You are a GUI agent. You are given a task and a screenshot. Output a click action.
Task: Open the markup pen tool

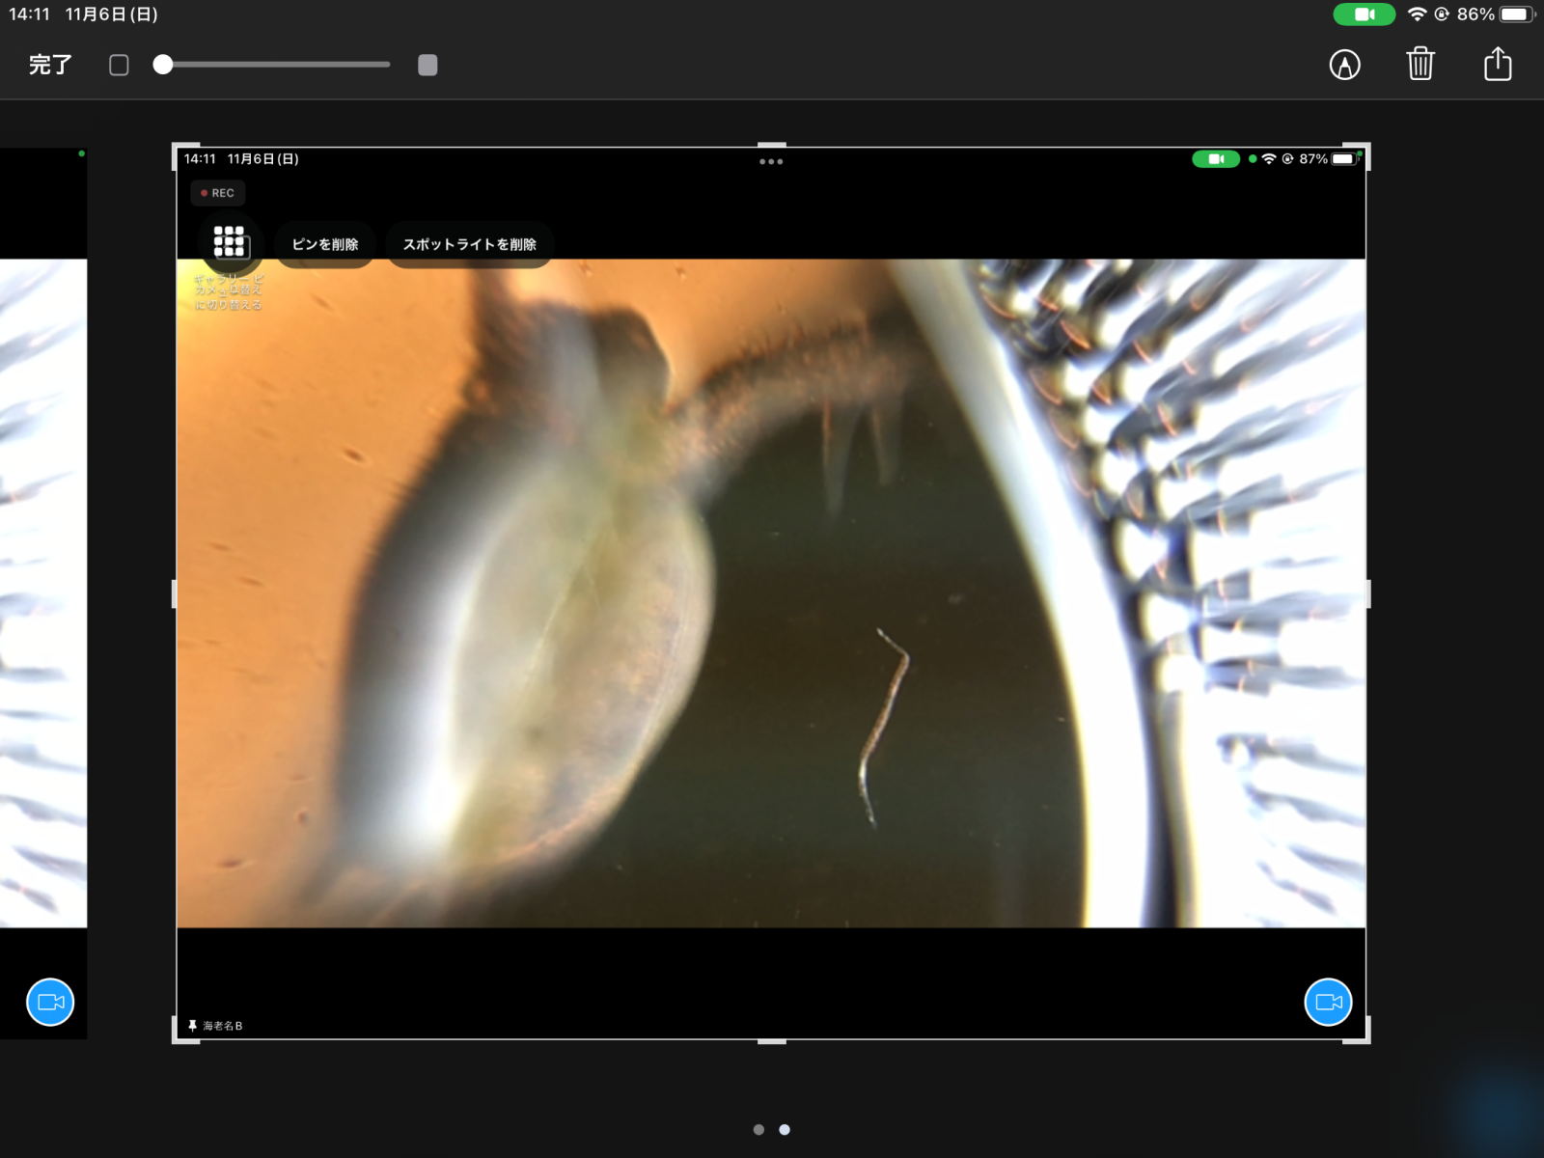coord(1344,65)
